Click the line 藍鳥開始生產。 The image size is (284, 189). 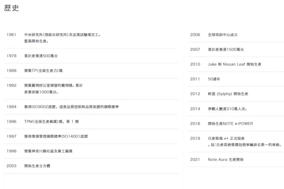click(37, 41)
